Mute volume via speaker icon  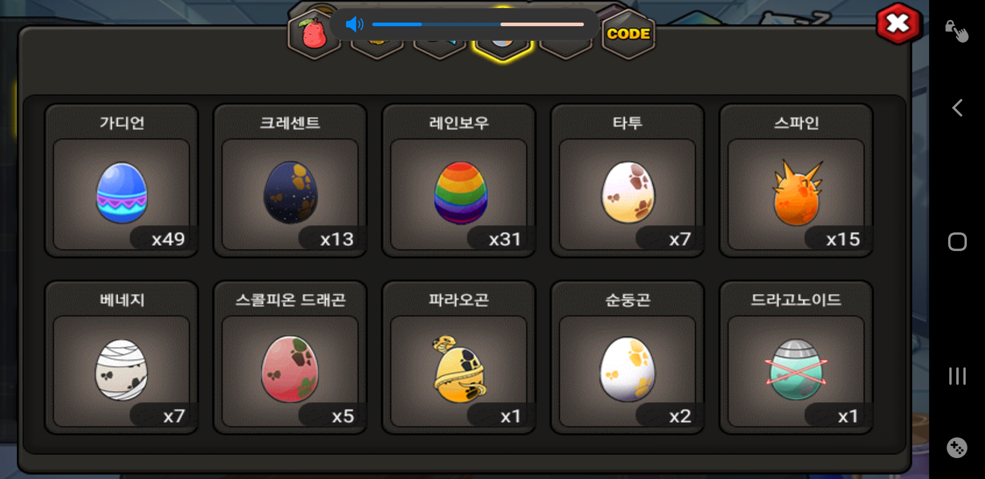tap(354, 24)
